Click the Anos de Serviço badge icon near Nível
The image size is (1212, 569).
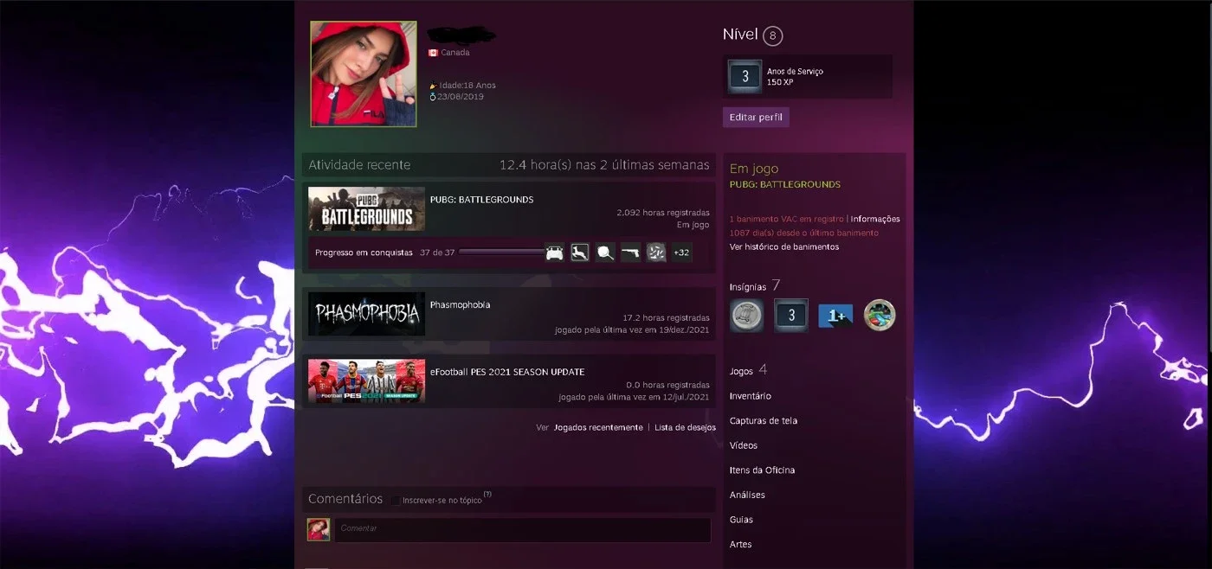(x=745, y=76)
